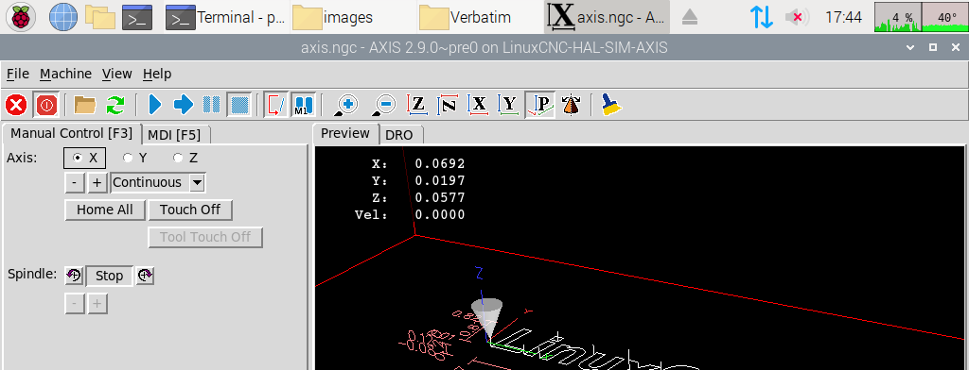Click the Touch Off button
The width and height of the screenshot is (969, 370).
189,210
